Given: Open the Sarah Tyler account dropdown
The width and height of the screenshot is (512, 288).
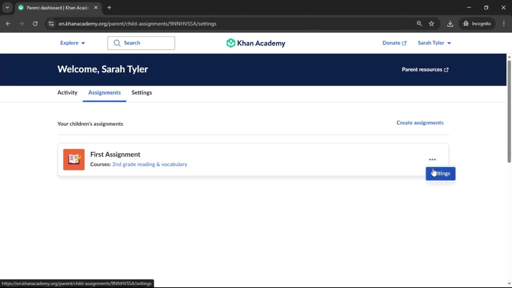Looking at the screenshot, I should (434, 43).
